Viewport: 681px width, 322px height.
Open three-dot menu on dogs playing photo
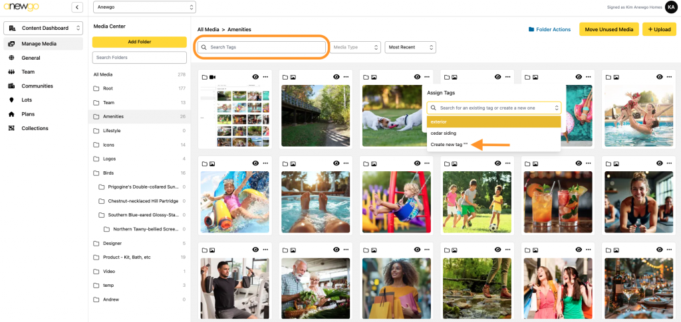pos(428,77)
